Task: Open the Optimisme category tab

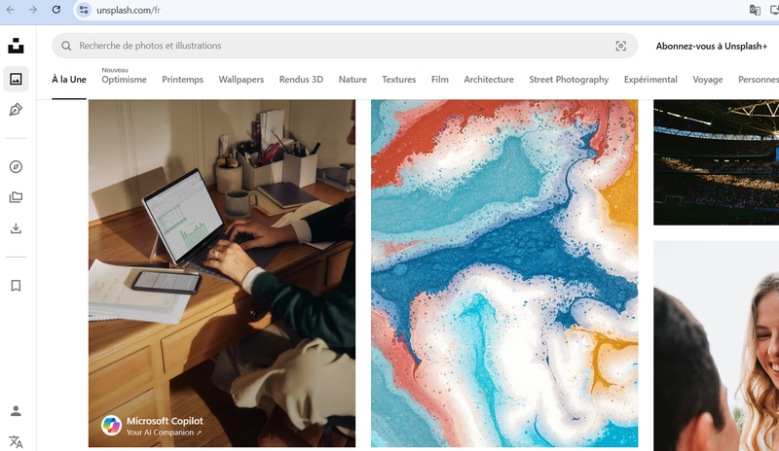Action: pyautogui.click(x=125, y=80)
